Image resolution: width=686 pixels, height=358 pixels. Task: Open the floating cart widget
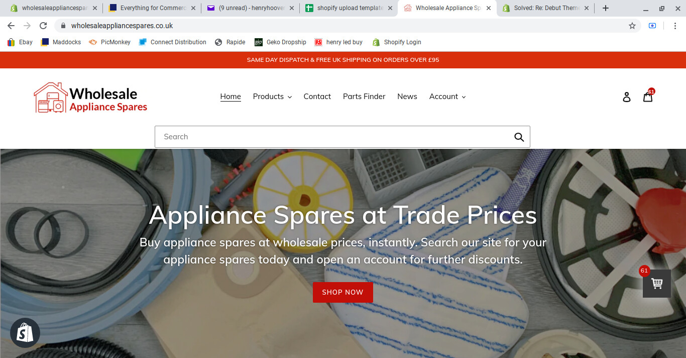click(x=656, y=284)
